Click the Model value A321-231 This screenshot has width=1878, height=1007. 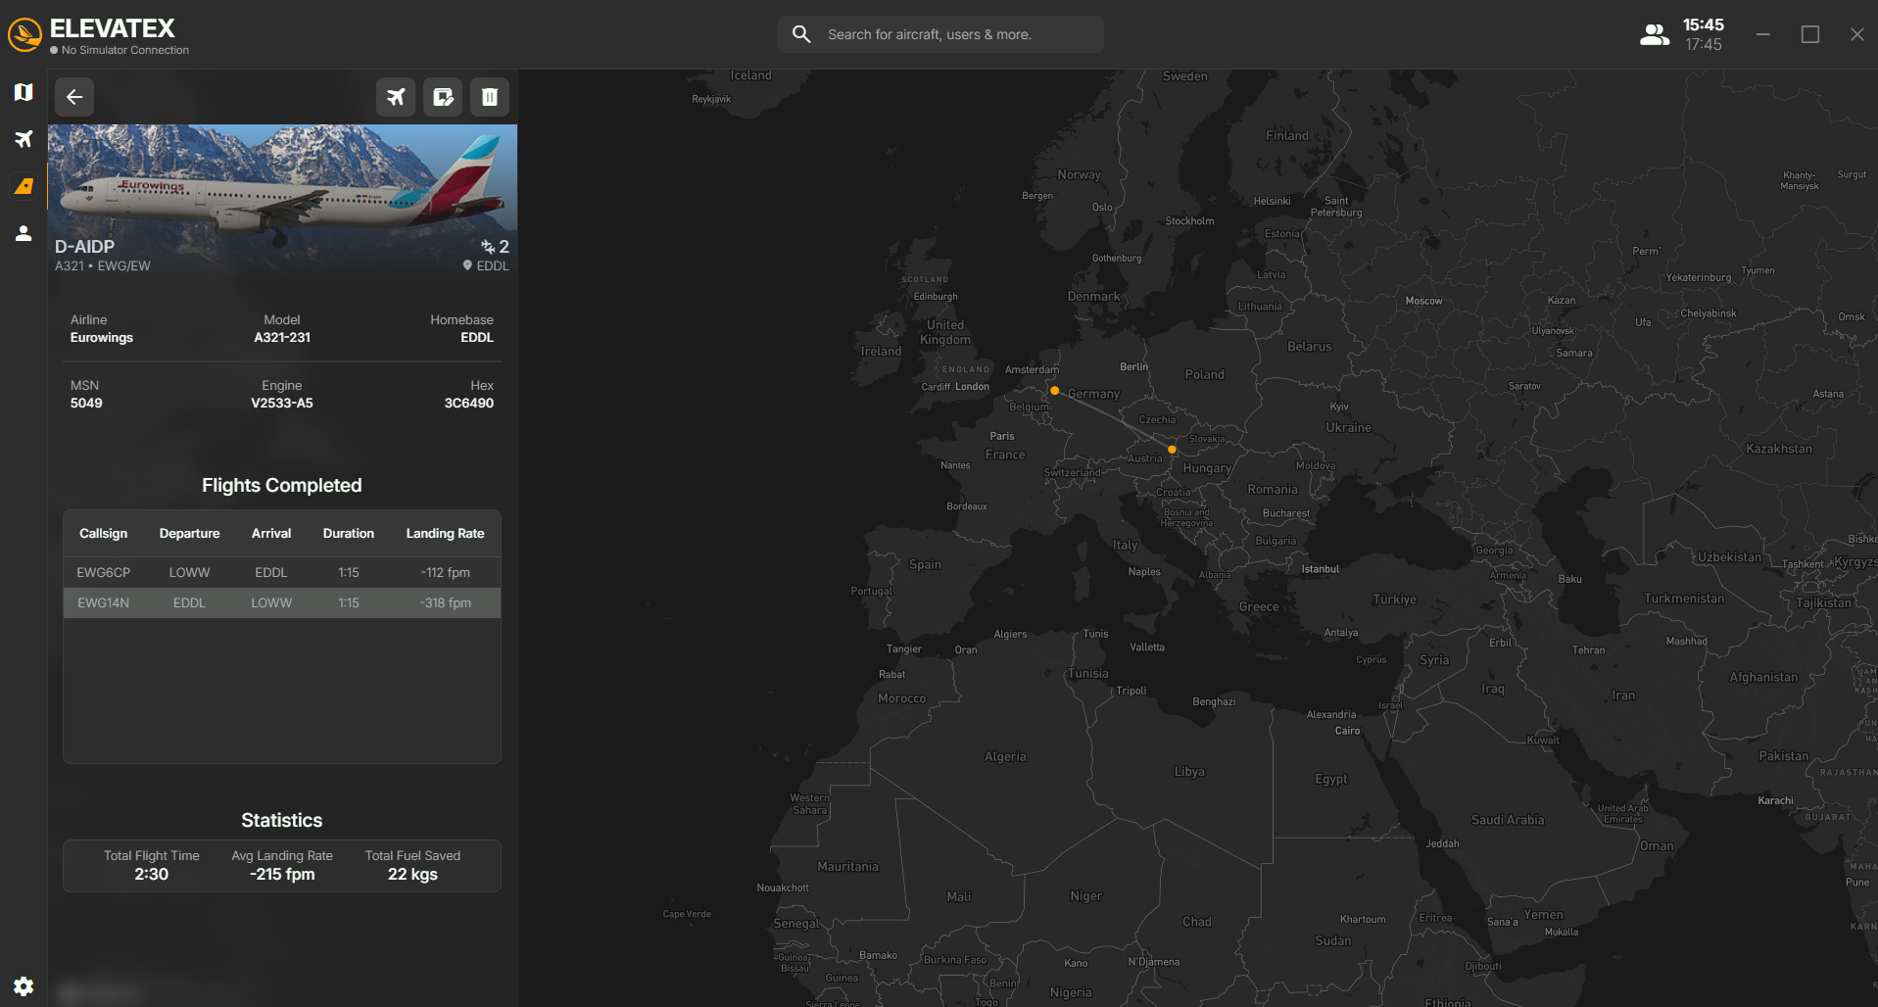point(282,338)
